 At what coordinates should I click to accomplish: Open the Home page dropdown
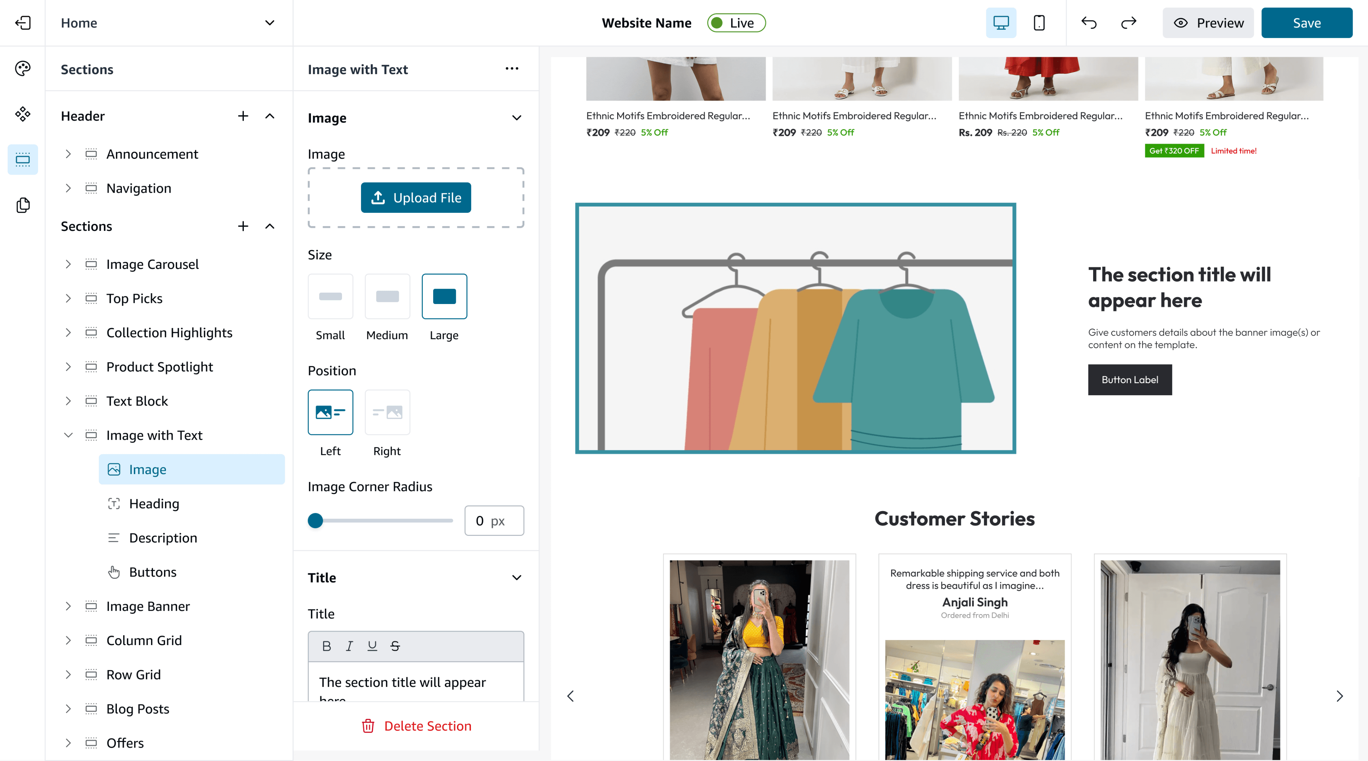tap(269, 23)
